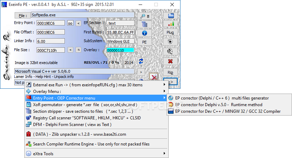Viewport: 292px width, 158px height.
Task: Click the Delphi v.5.0 helmet icon
Action: coord(171,105)
